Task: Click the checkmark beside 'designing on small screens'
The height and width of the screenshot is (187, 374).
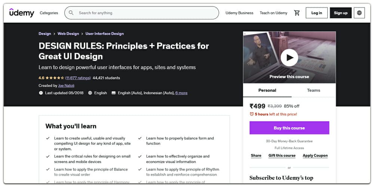Action: pos(48,156)
